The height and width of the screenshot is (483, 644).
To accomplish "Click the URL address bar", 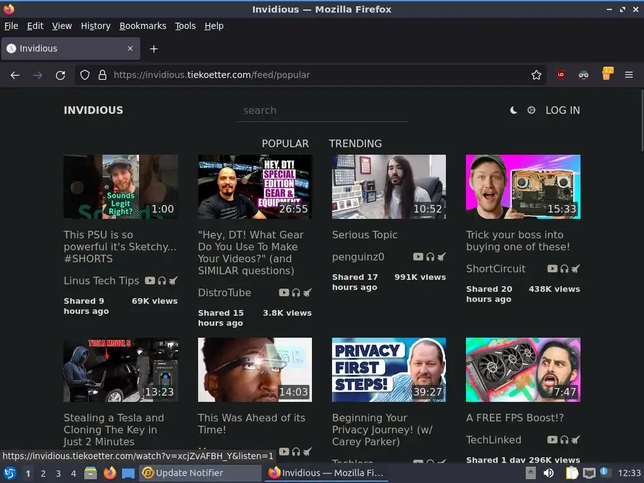I will coord(310,75).
